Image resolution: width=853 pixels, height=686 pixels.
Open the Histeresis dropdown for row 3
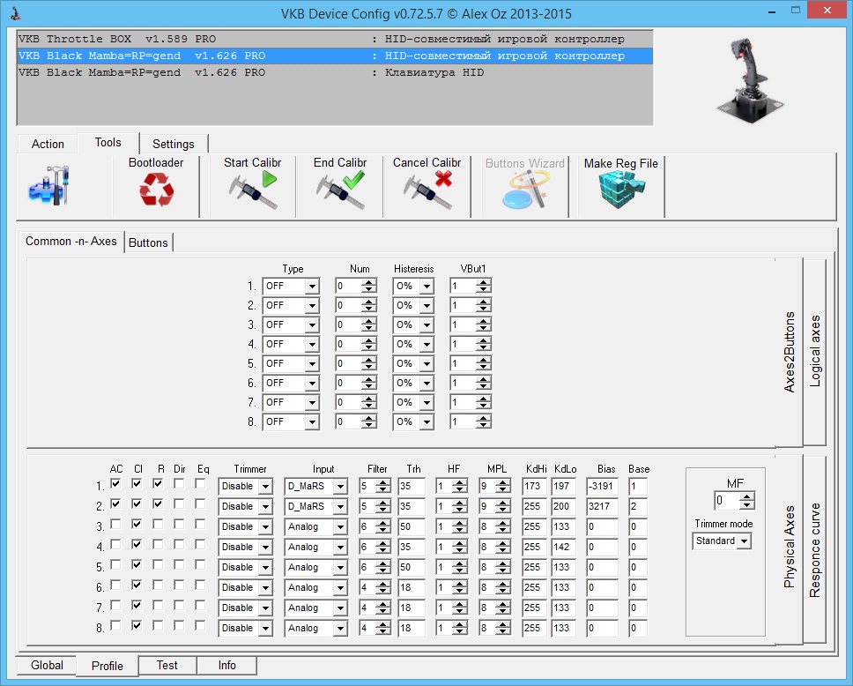click(x=426, y=325)
